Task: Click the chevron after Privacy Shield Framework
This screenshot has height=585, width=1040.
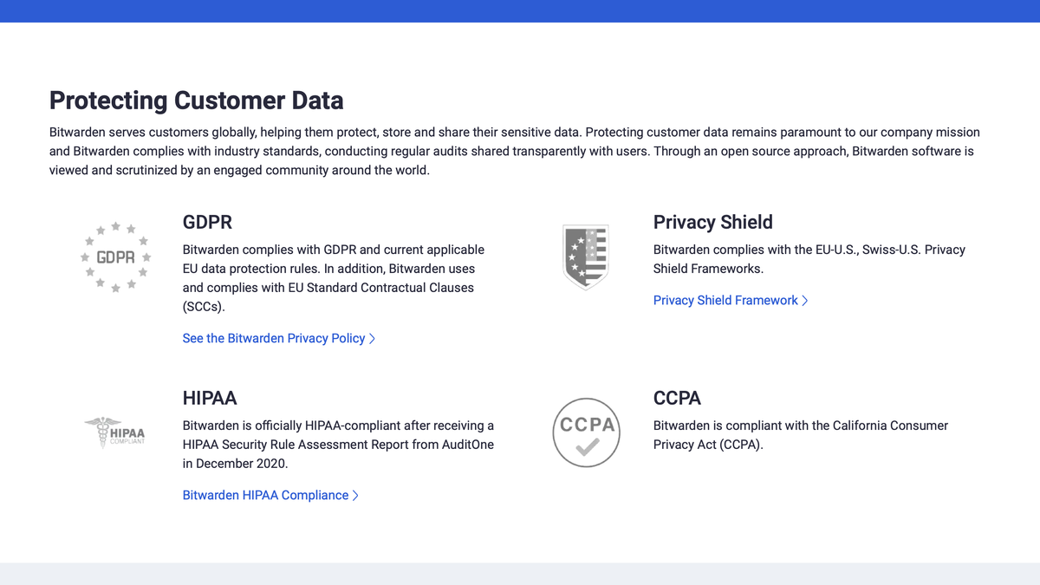Action: [x=804, y=300]
